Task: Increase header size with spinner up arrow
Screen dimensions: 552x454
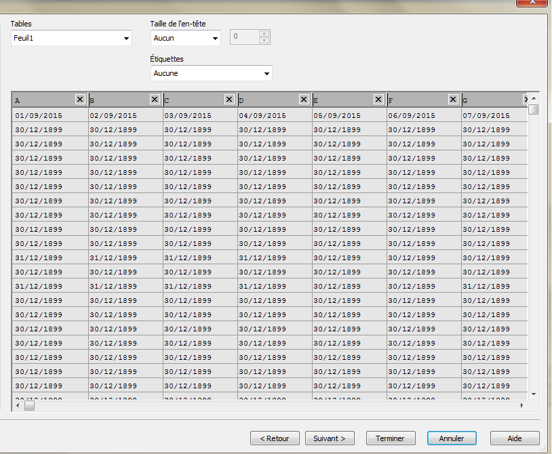Action: 264,33
